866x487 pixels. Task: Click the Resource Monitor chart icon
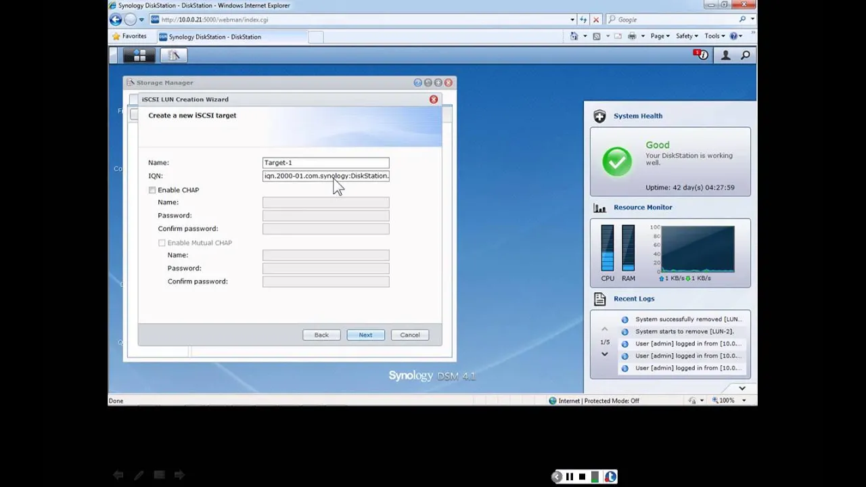599,208
